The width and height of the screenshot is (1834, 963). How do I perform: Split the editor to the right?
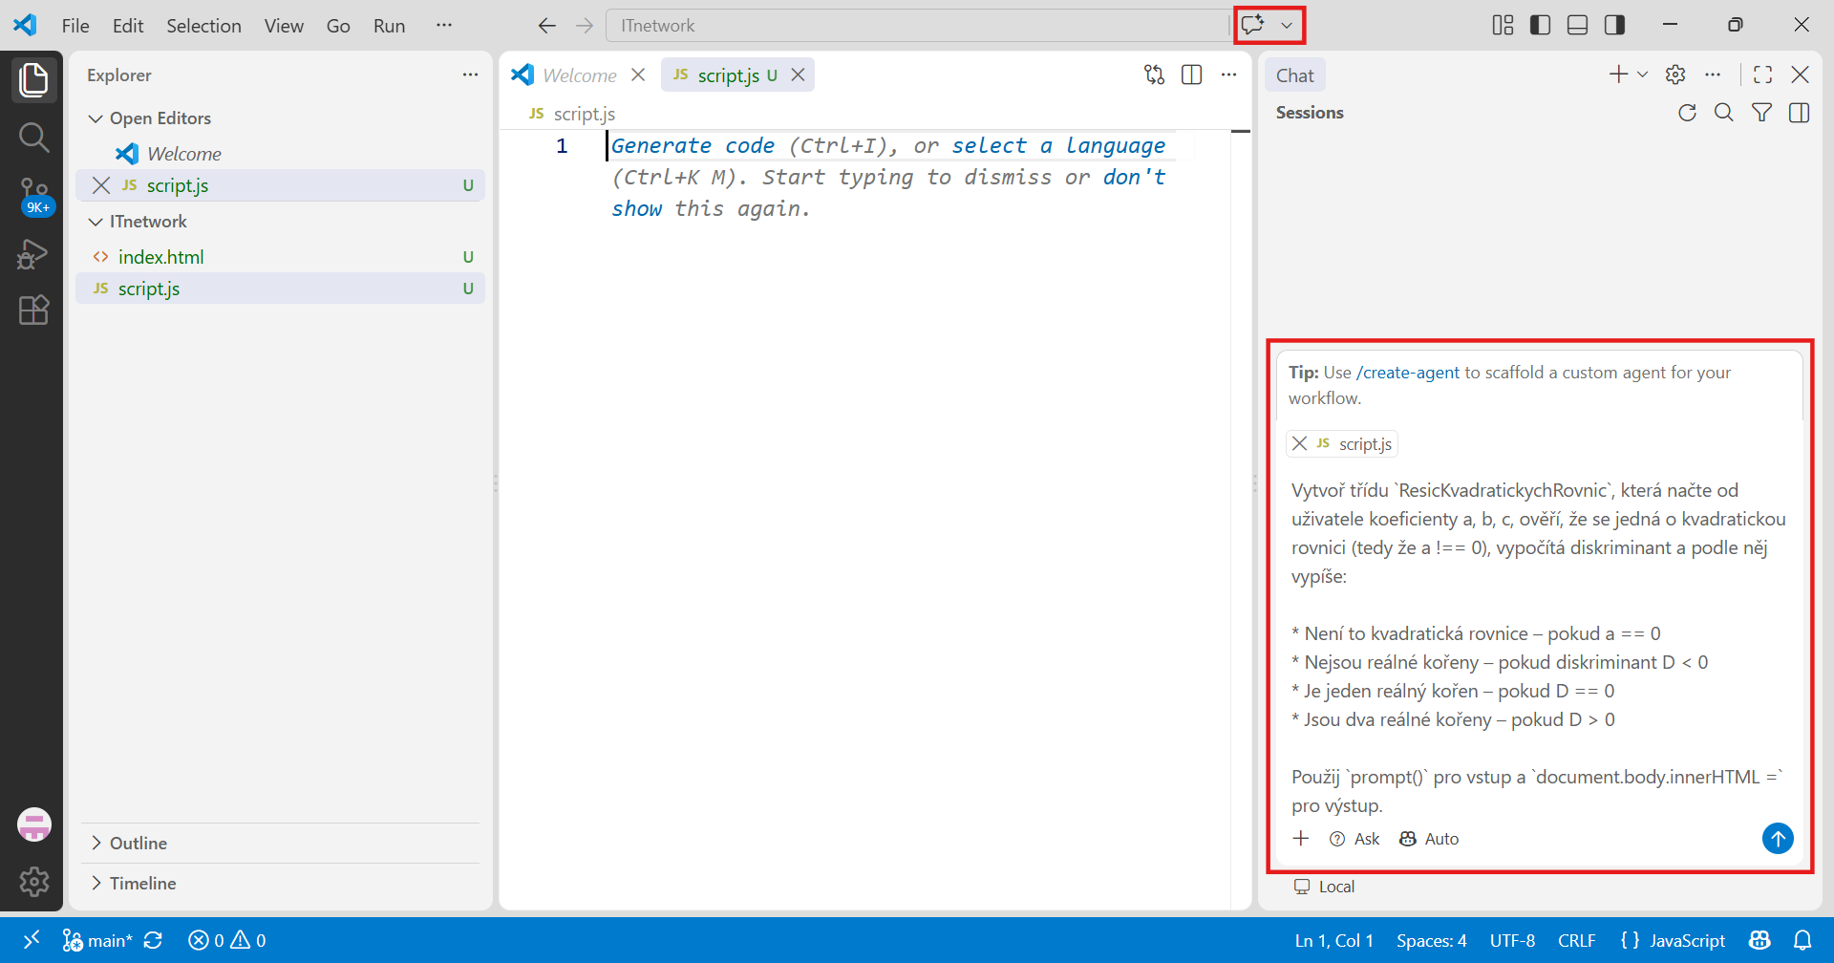(x=1191, y=75)
